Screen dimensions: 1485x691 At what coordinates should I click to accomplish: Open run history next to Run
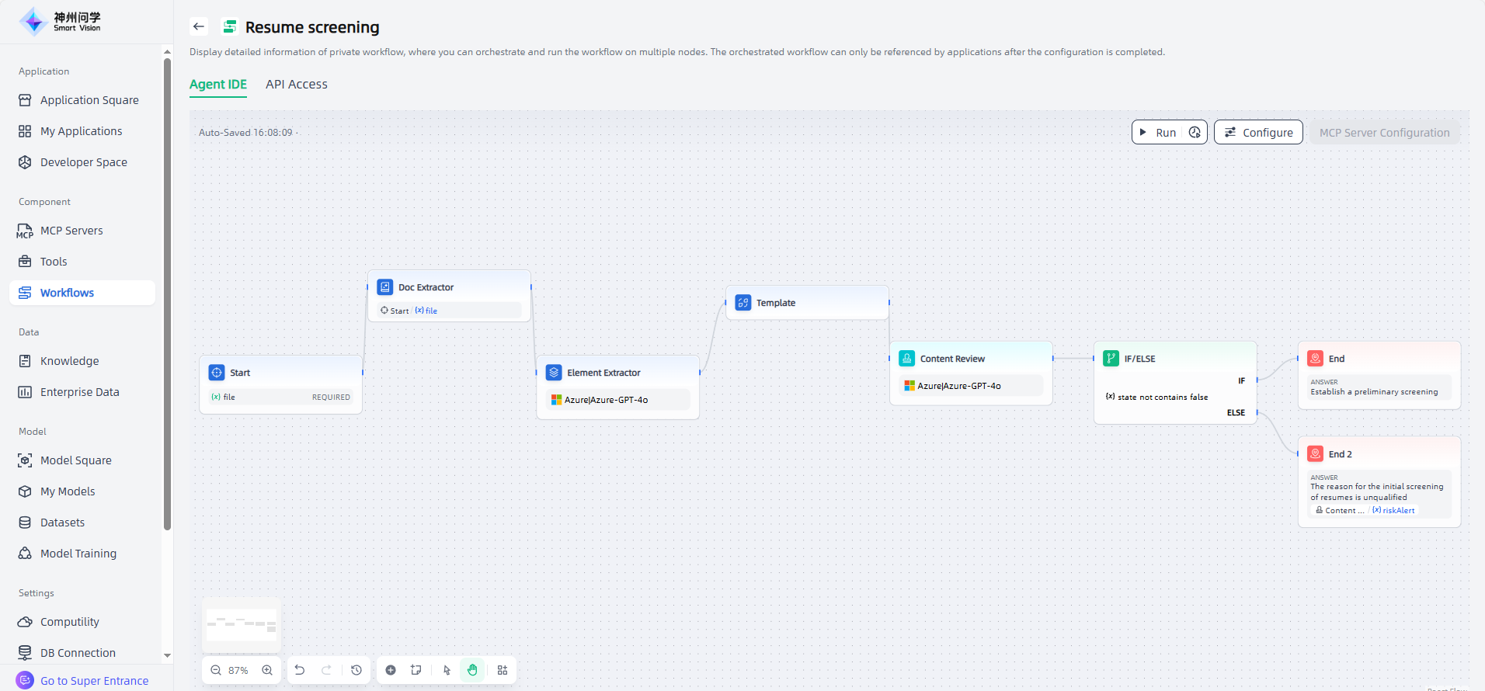(x=1195, y=133)
